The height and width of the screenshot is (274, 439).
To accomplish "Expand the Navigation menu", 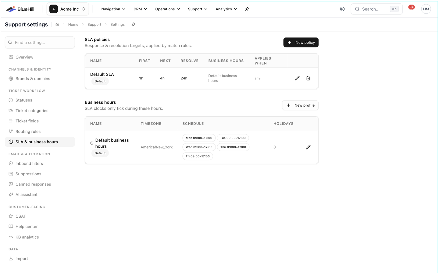I will click(x=113, y=9).
